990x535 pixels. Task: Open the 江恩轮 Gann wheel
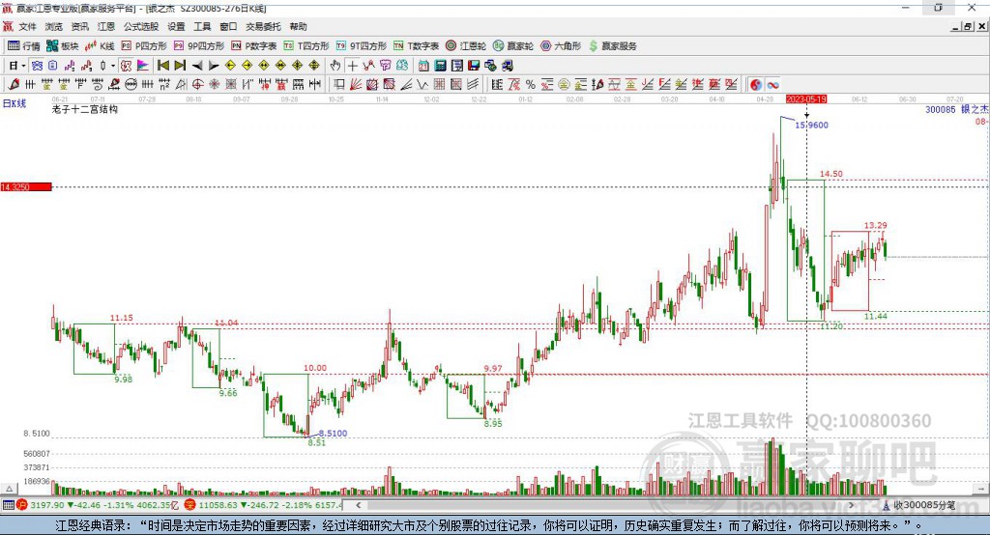[x=466, y=46]
